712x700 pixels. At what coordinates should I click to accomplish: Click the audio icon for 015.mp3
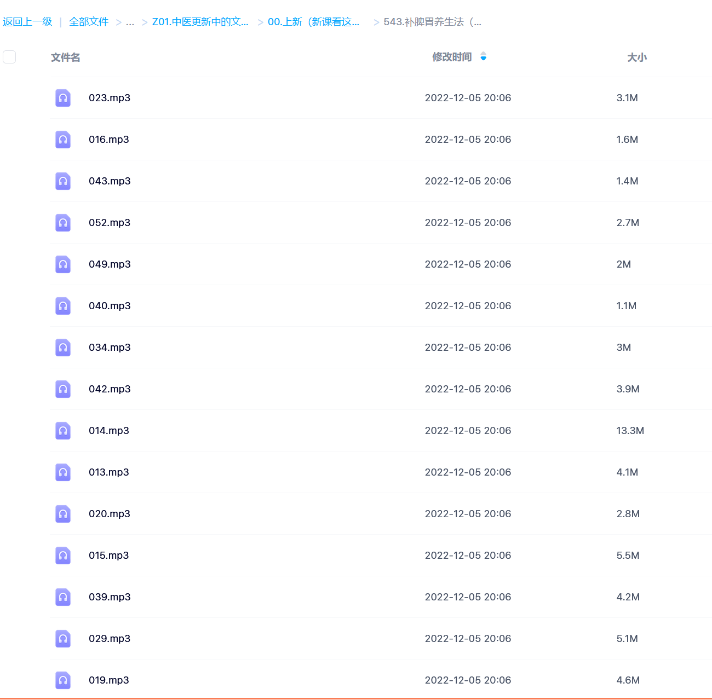(x=63, y=556)
